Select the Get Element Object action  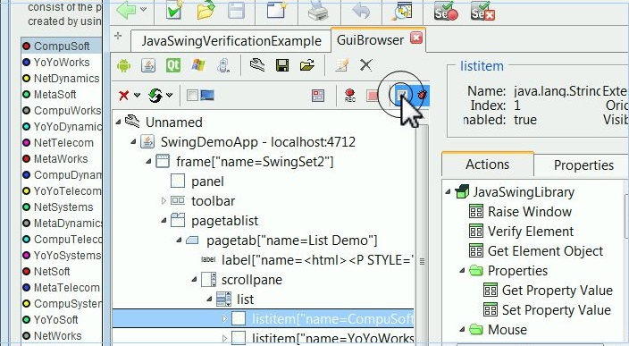(545, 251)
